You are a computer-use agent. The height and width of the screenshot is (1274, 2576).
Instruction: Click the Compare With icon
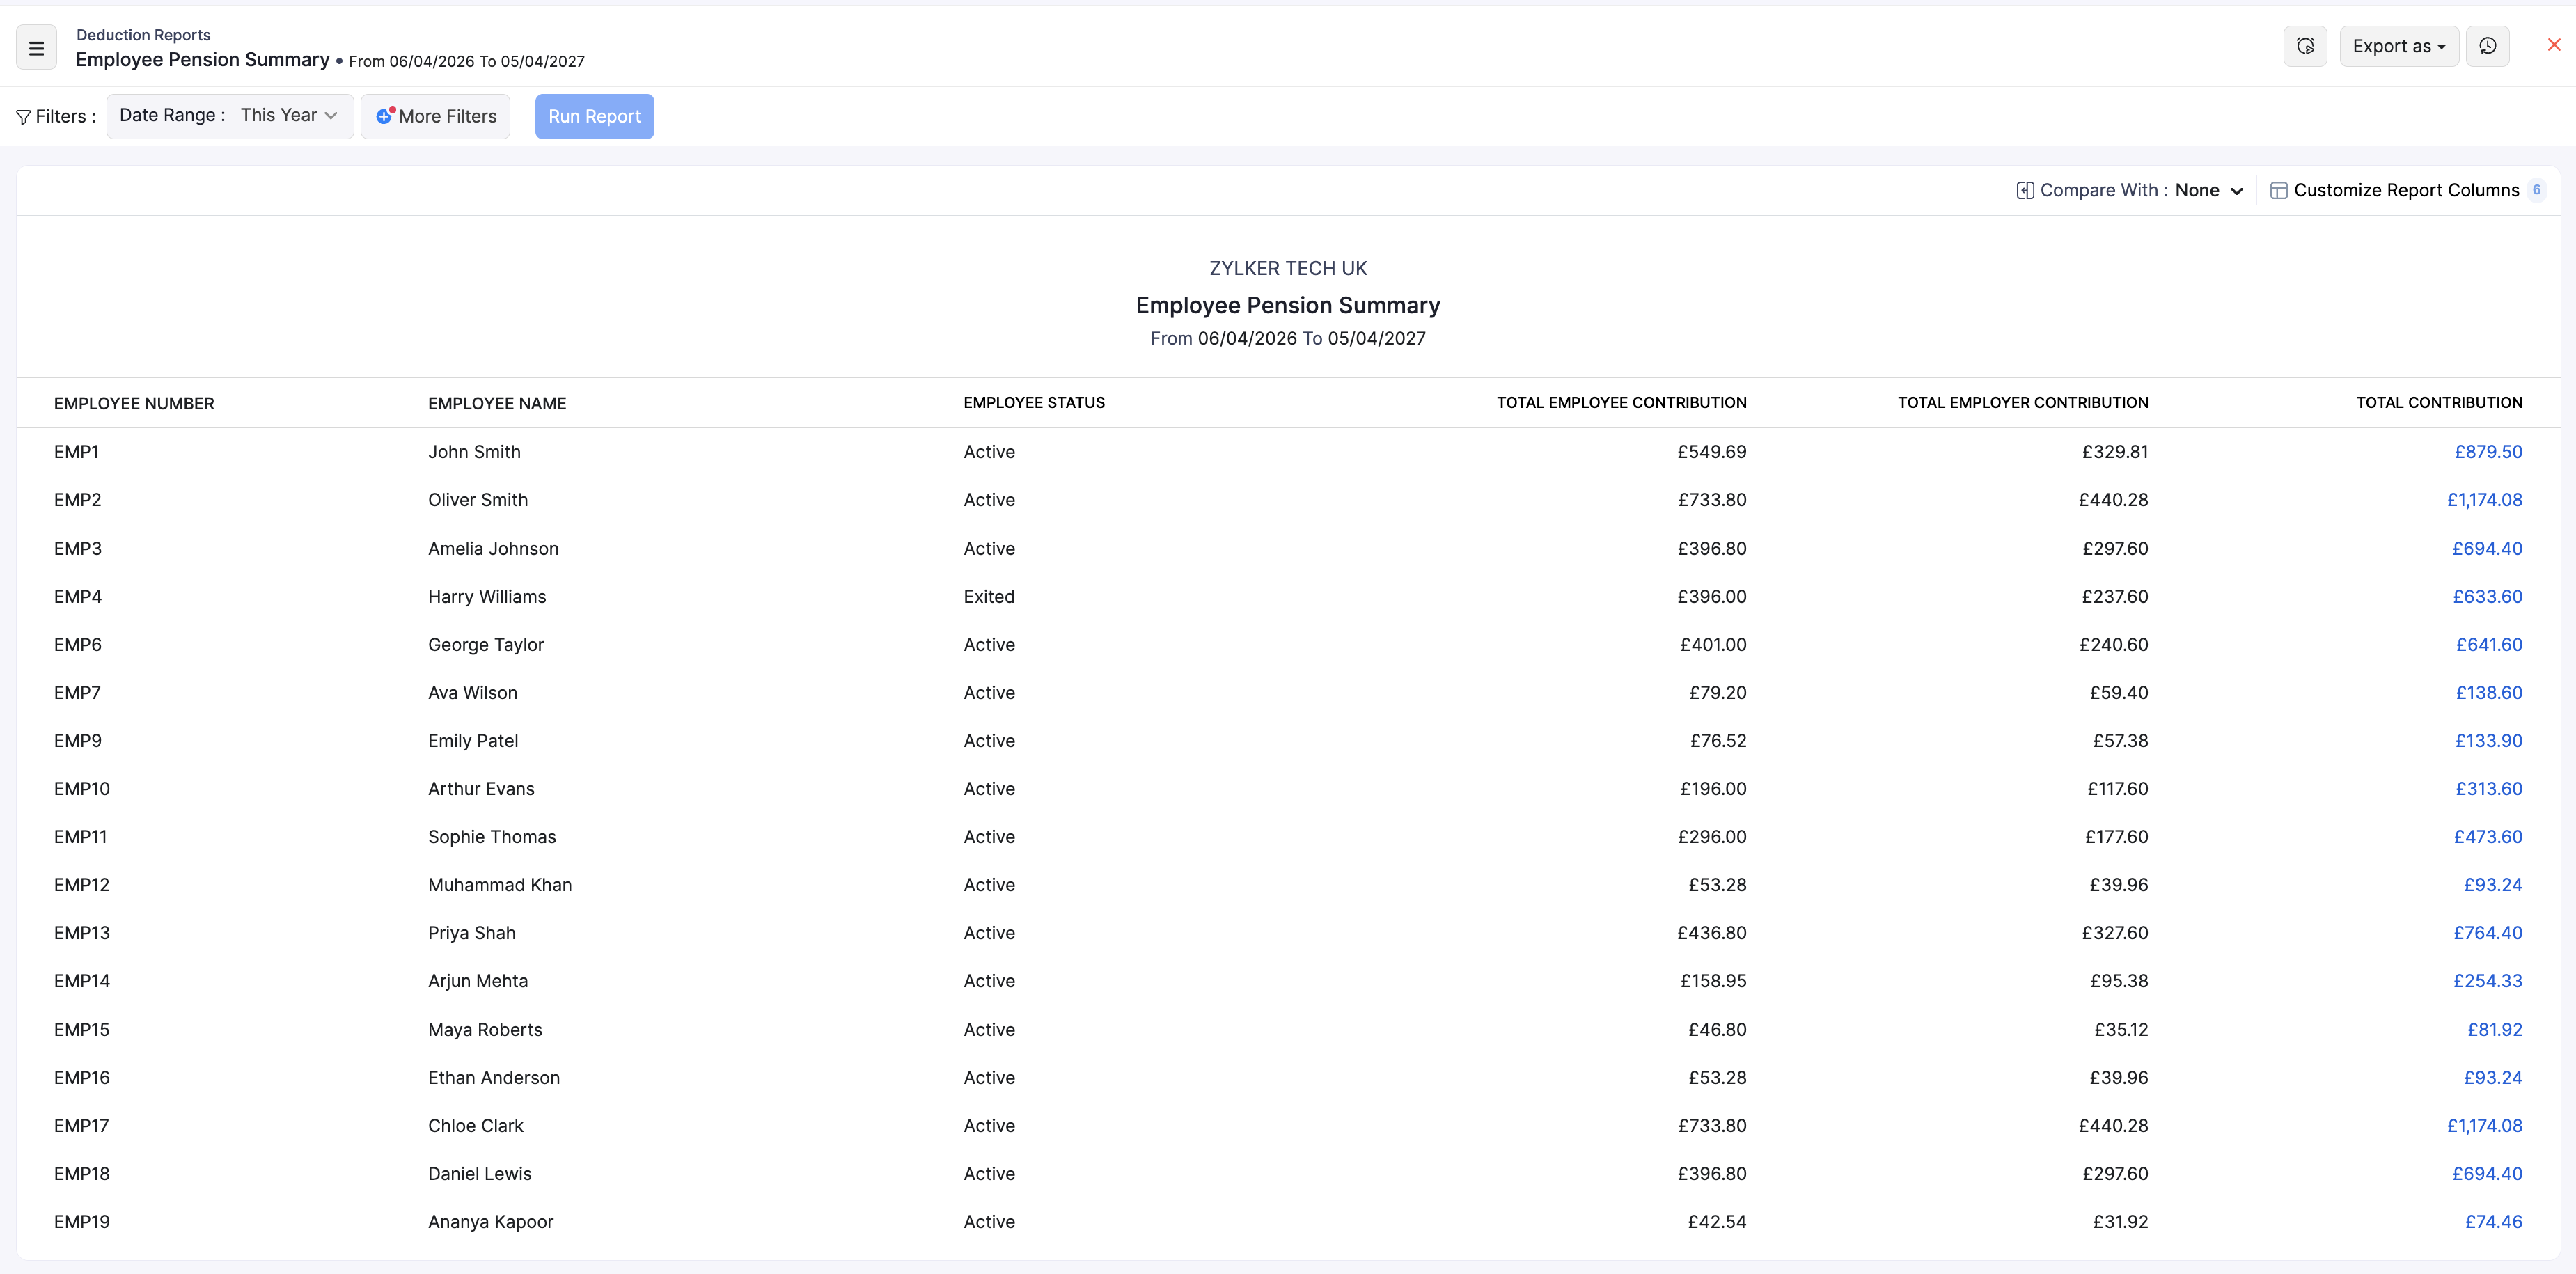(x=2024, y=190)
